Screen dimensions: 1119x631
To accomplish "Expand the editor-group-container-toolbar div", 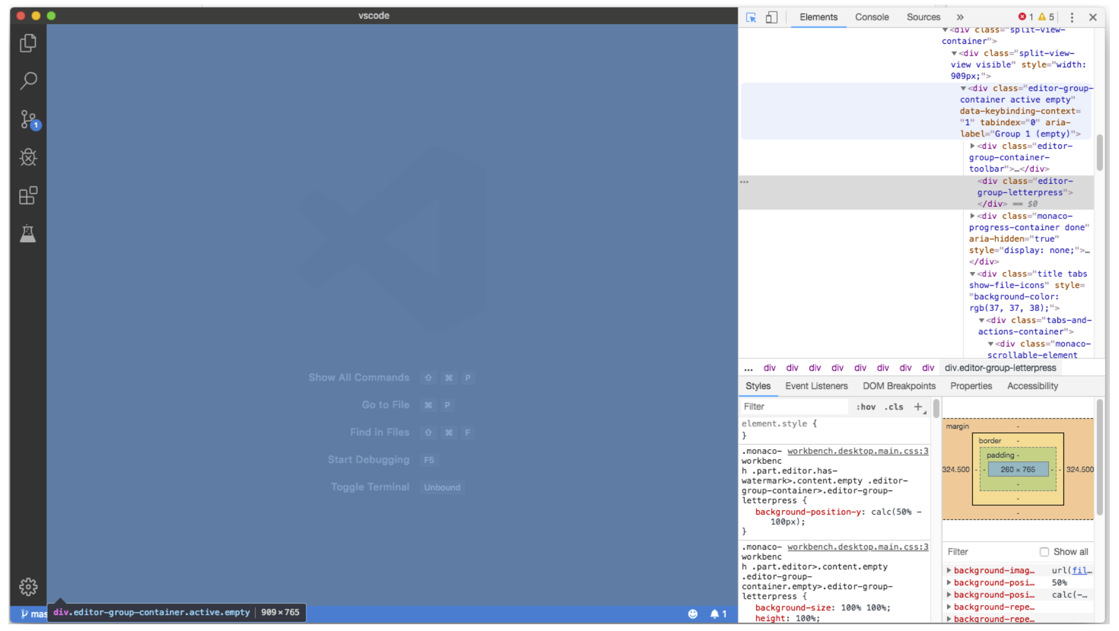I will 973,146.
